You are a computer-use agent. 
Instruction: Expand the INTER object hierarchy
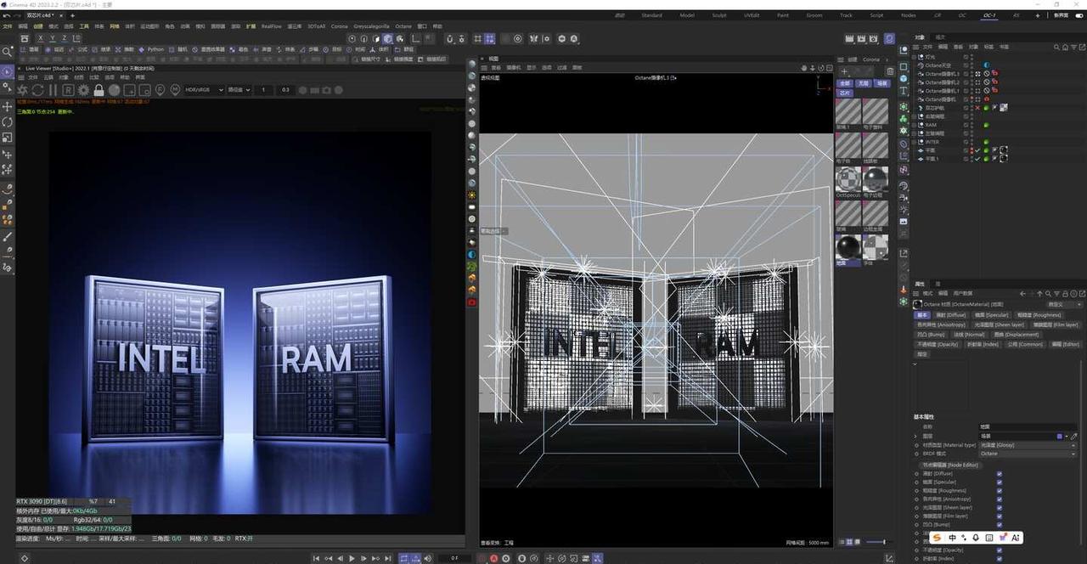tap(914, 142)
